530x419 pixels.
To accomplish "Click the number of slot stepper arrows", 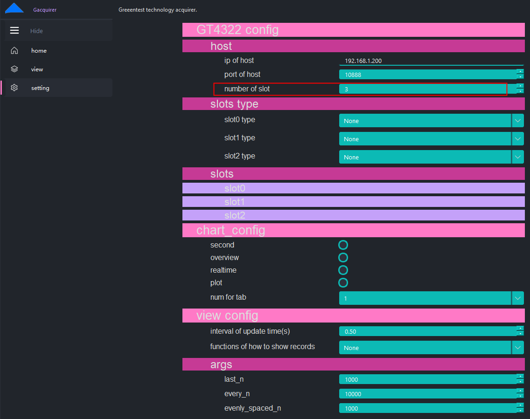I will (520, 89).
